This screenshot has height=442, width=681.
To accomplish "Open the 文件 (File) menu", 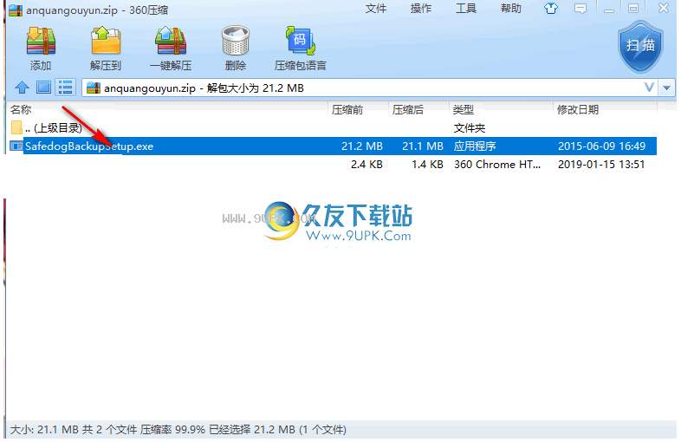I will 376,9.
